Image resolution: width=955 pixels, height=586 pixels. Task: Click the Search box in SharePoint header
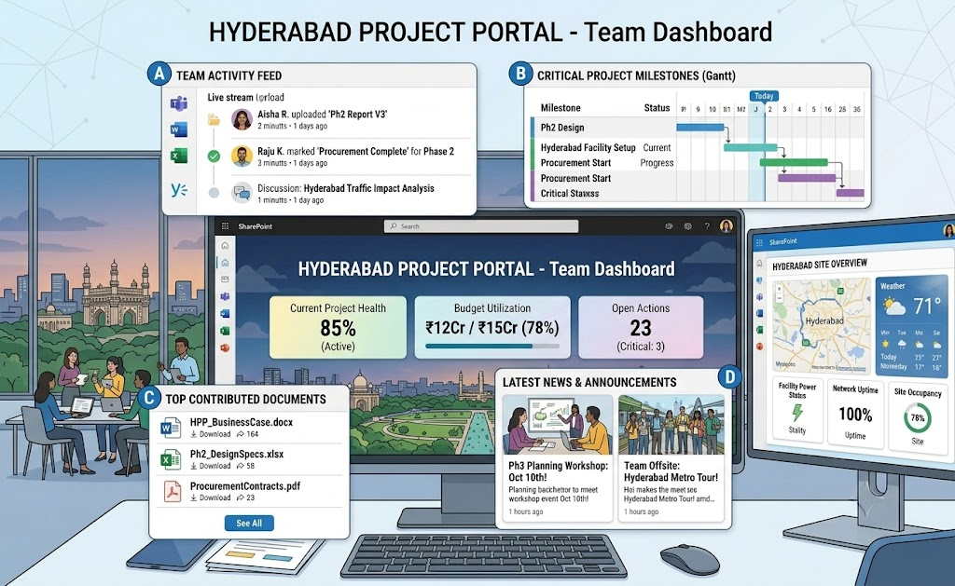click(481, 226)
